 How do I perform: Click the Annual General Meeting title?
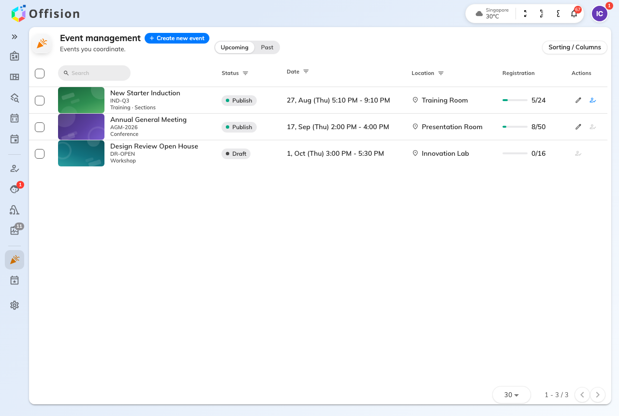coord(148,119)
